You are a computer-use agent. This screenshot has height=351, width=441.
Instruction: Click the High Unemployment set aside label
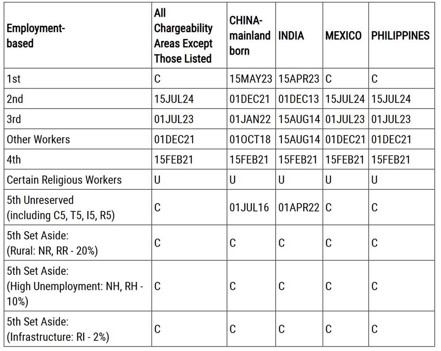tap(75, 286)
